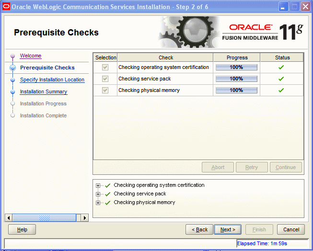
Task: Go back with the Back button
Action: click(199, 229)
